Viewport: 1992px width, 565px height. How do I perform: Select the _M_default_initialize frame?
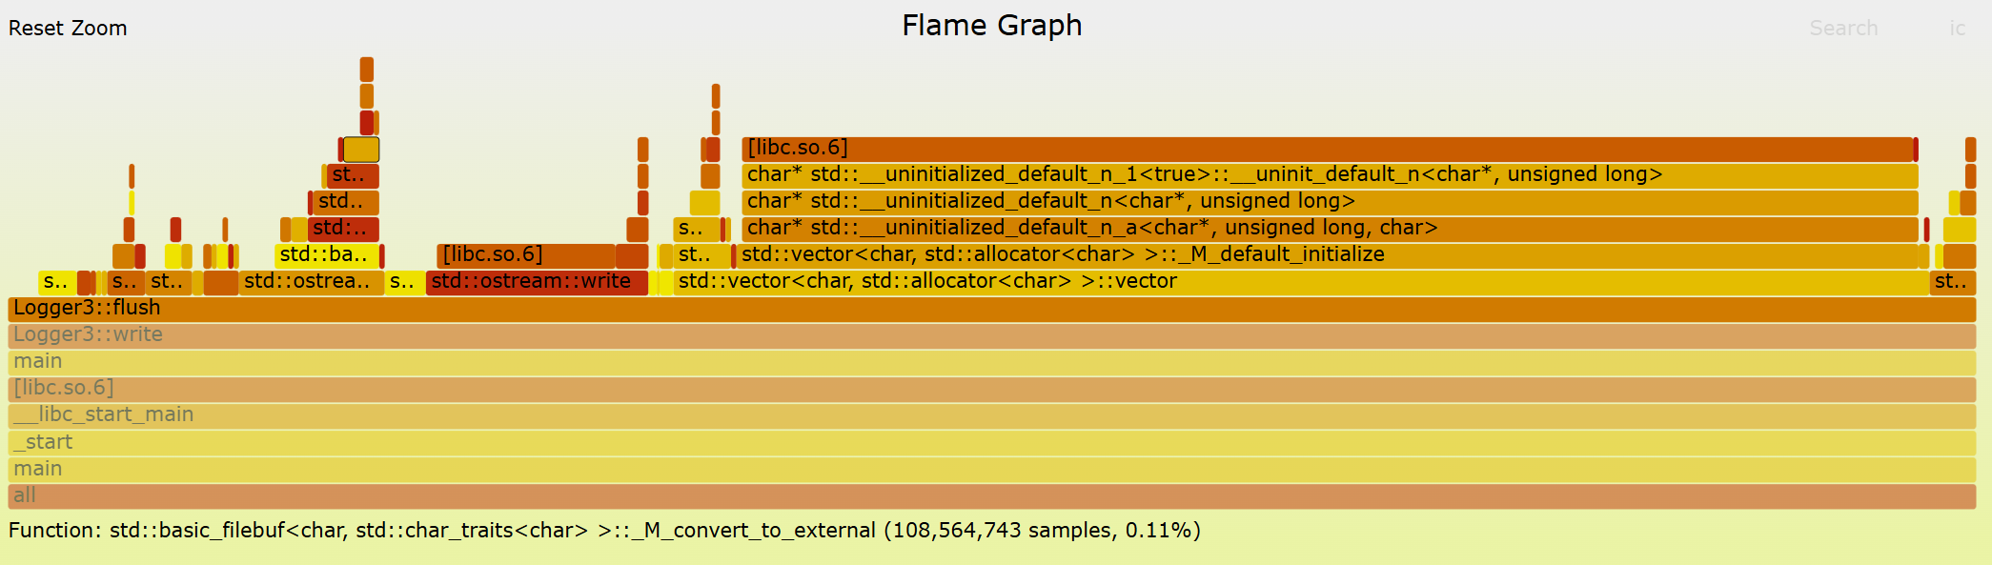pyautogui.click(x=1327, y=255)
